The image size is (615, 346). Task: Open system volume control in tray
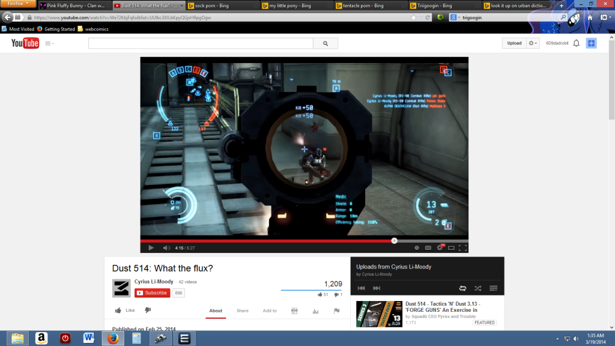(x=576, y=339)
